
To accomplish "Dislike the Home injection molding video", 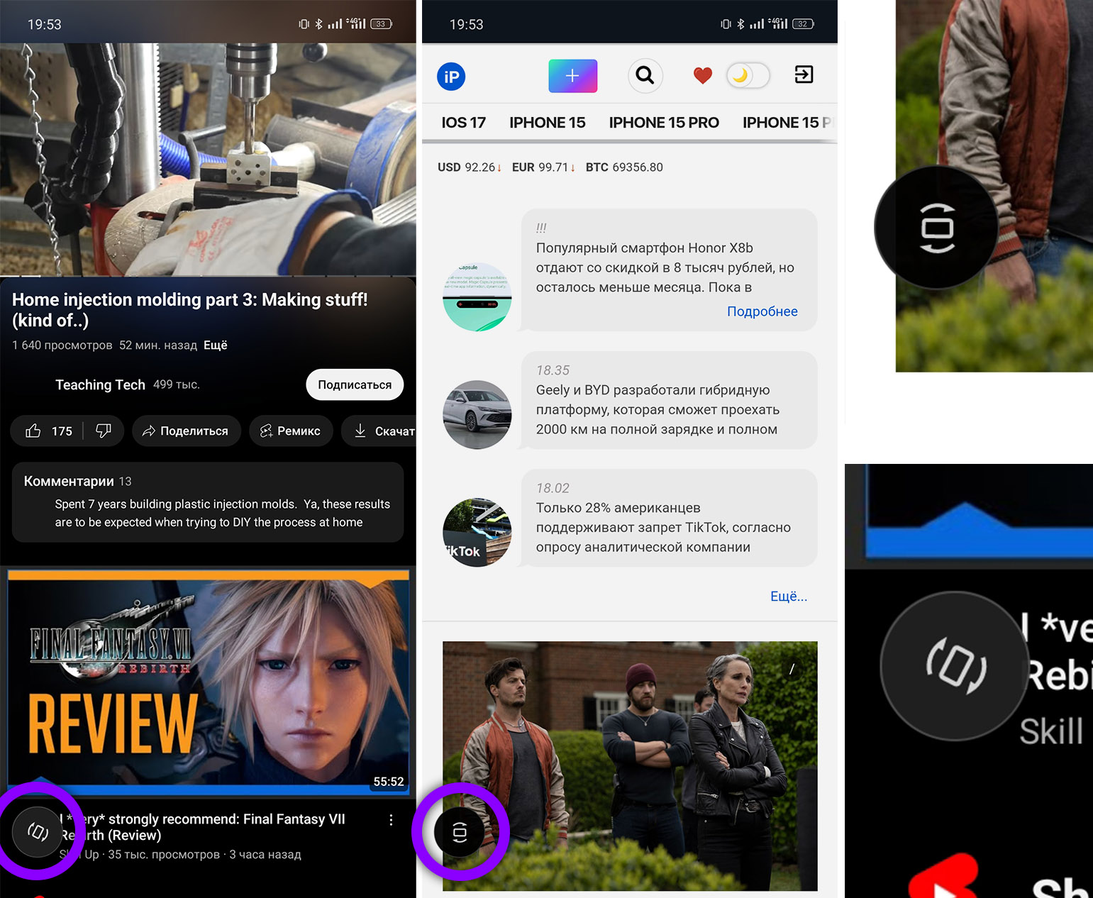I will point(104,431).
